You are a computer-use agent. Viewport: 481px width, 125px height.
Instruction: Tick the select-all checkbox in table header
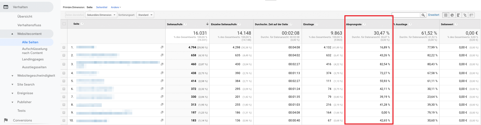click(x=64, y=24)
